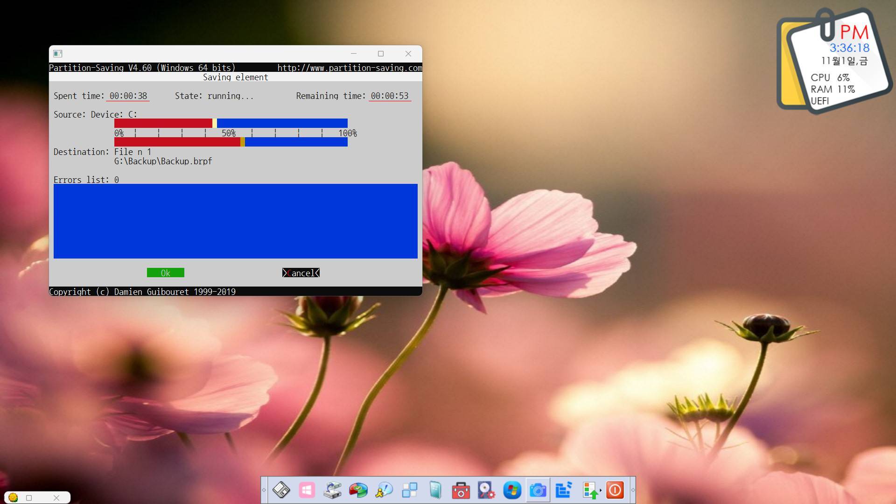The width and height of the screenshot is (896, 504).
Task: Launch the teal Windows folder icon in dock
Action: (435, 490)
